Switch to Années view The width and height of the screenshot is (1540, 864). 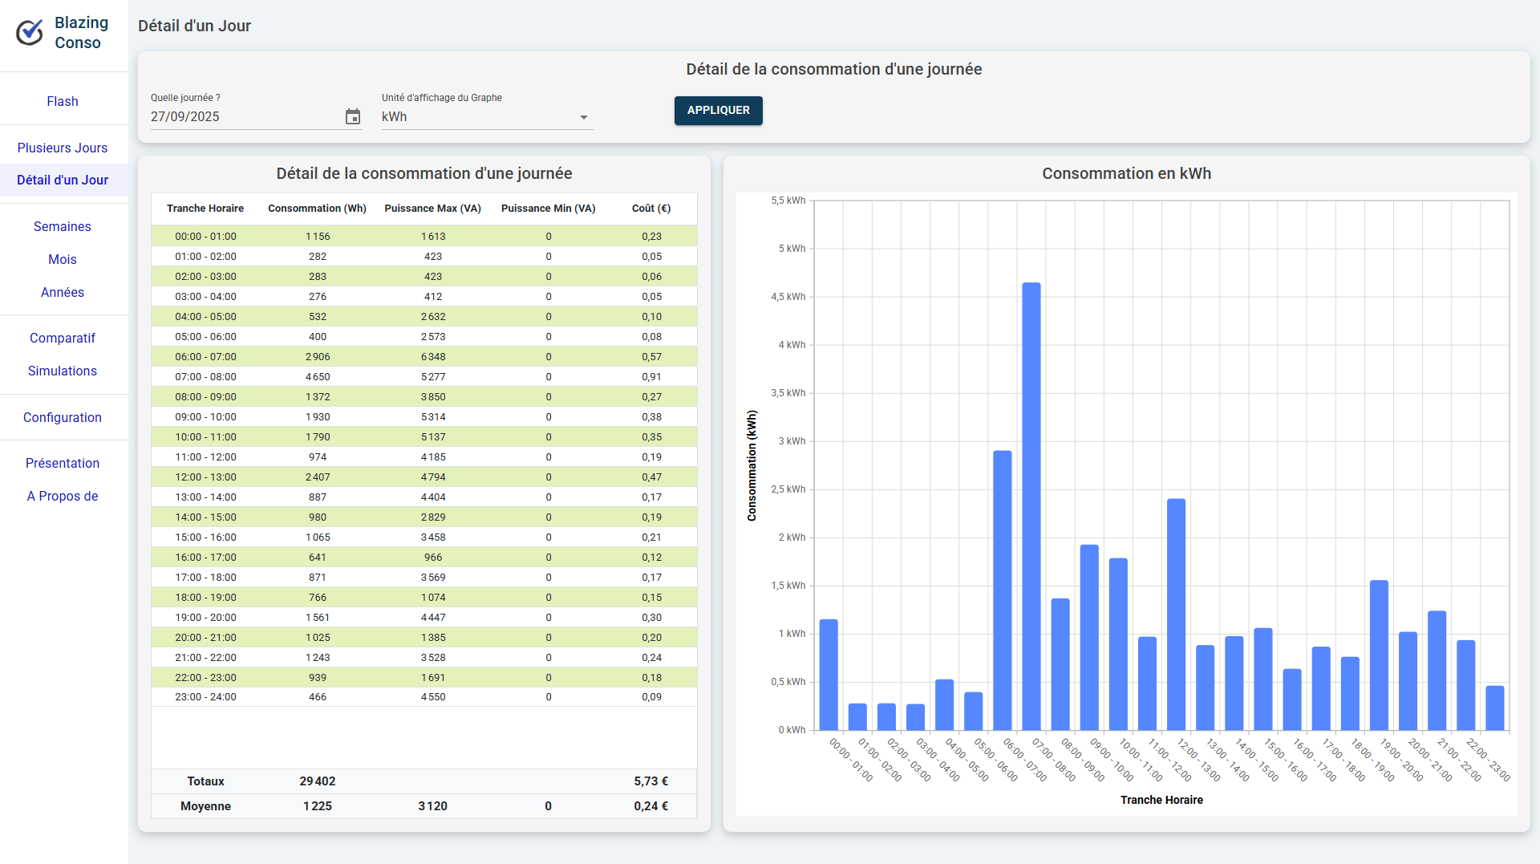pyautogui.click(x=63, y=293)
